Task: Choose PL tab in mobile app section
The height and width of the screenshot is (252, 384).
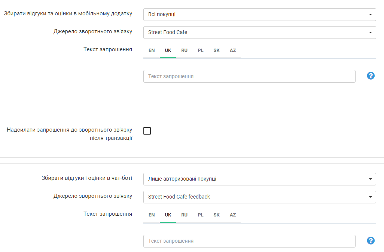Action: (201, 50)
